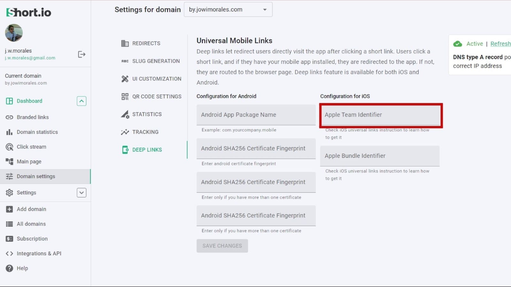Click the Domain settings label

(36, 176)
